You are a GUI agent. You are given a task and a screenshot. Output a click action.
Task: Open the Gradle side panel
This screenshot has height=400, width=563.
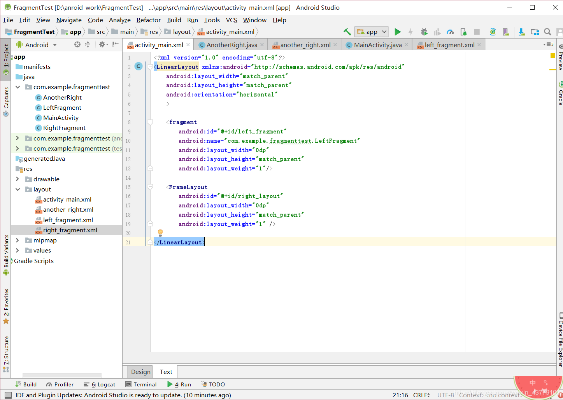(560, 93)
